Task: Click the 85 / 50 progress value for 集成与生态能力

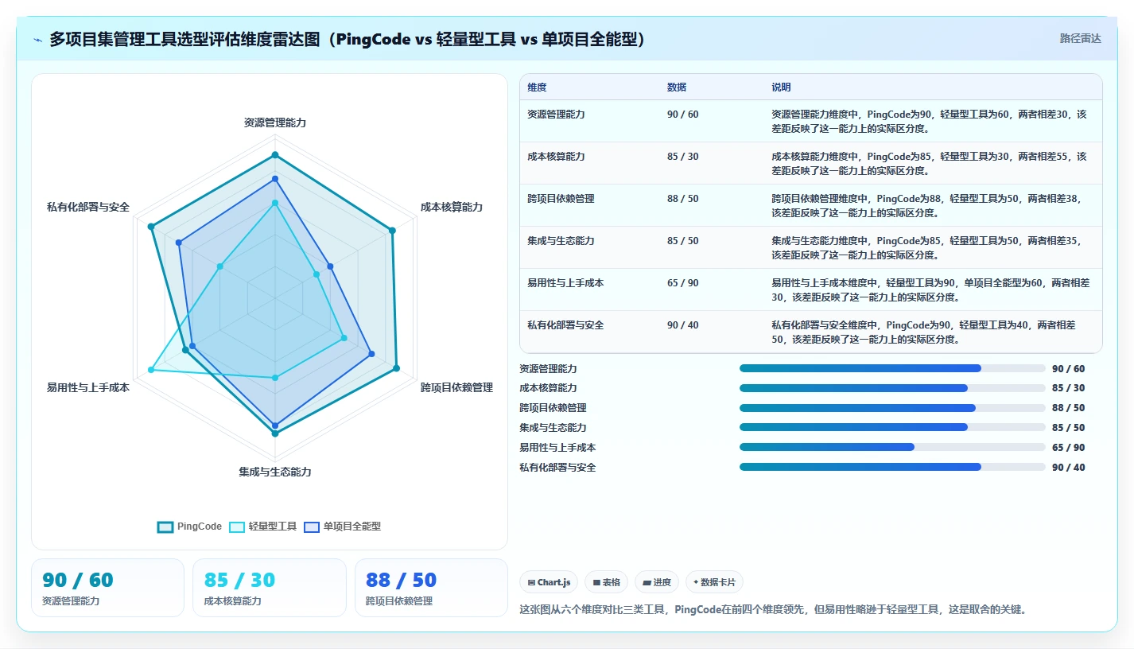Action: [1068, 428]
